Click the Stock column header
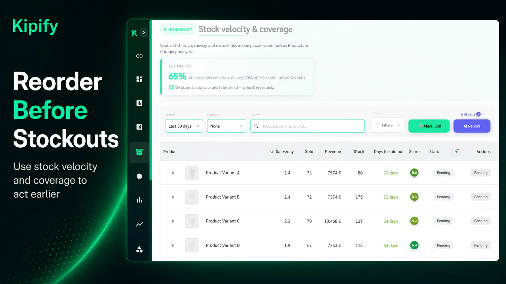Image resolution: width=506 pixels, height=284 pixels. pos(359,152)
